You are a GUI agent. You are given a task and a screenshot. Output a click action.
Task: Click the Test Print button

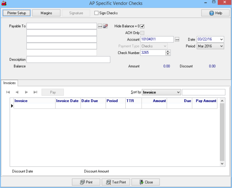click(x=116, y=182)
